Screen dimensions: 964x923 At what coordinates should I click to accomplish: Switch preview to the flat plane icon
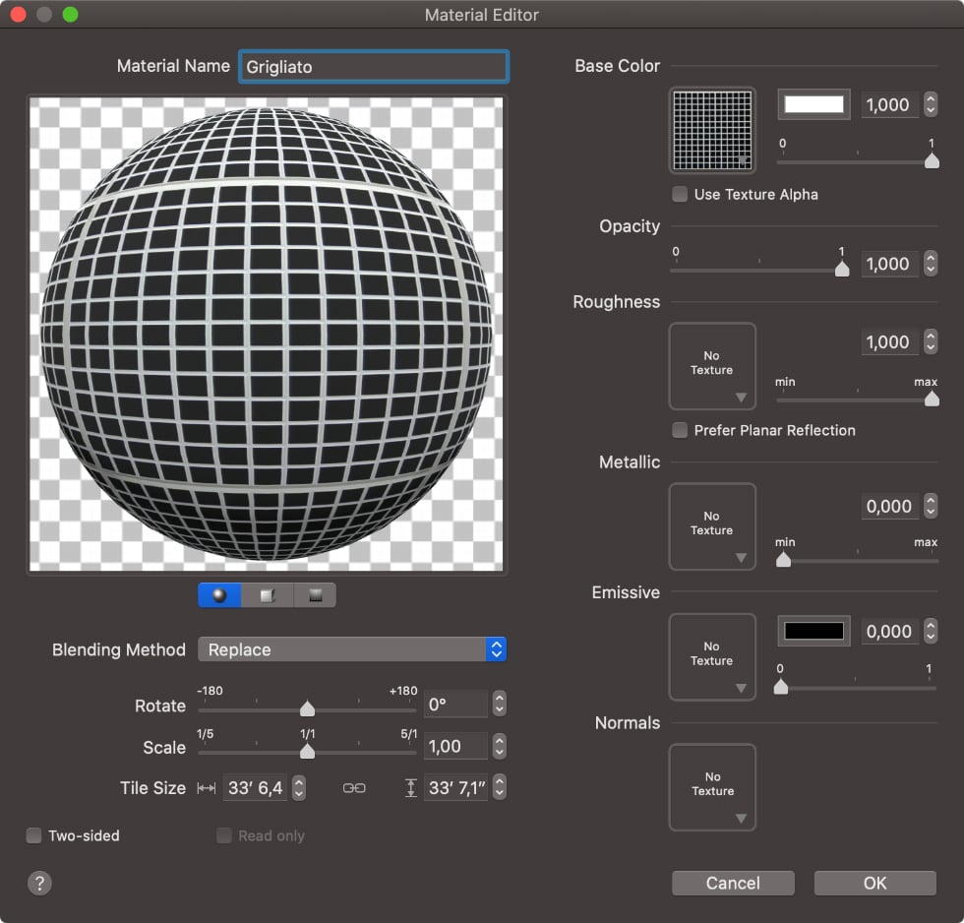pyautogui.click(x=315, y=595)
